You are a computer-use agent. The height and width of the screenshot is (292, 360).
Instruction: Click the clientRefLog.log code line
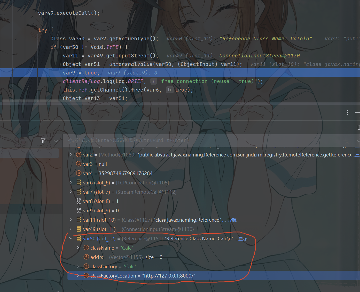[163, 81]
